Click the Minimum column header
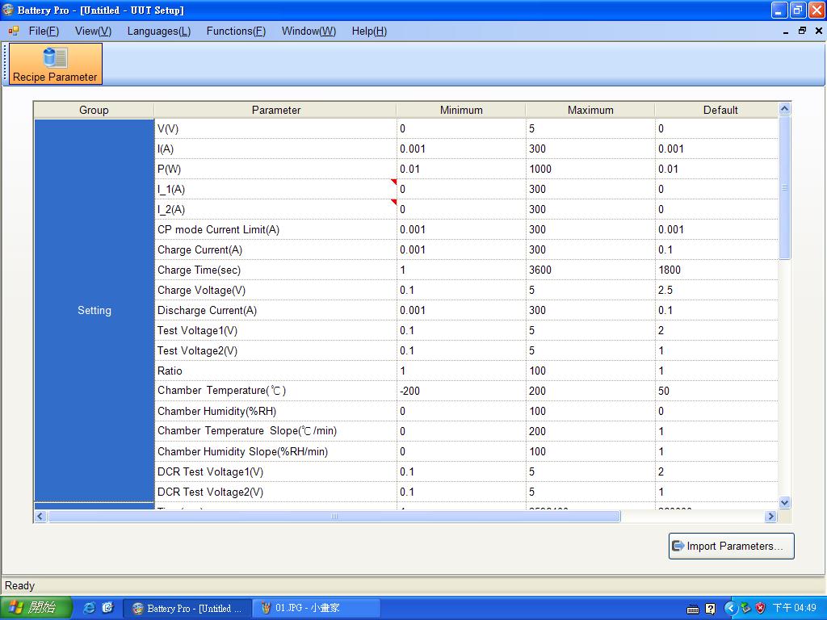This screenshot has height=620, width=827. click(461, 110)
